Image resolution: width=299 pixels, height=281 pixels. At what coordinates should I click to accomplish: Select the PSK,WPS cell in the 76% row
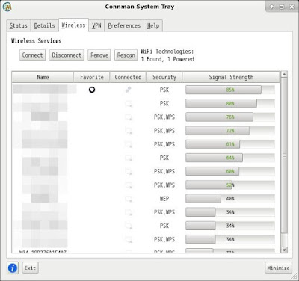[x=164, y=117]
